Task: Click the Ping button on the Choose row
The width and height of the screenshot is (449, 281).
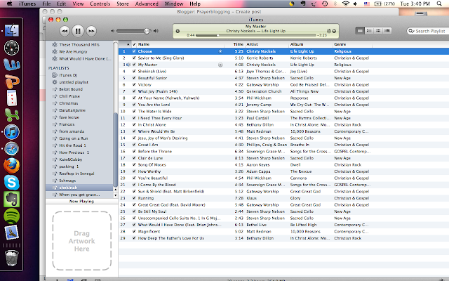Action: [x=220, y=51]
